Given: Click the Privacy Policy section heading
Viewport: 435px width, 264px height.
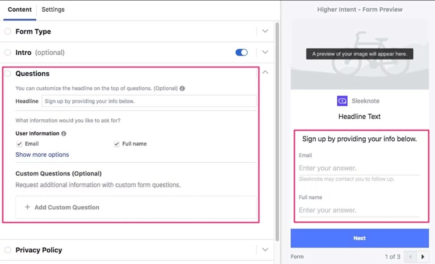Looking at the screenshot, I should (x=39, y=250).
